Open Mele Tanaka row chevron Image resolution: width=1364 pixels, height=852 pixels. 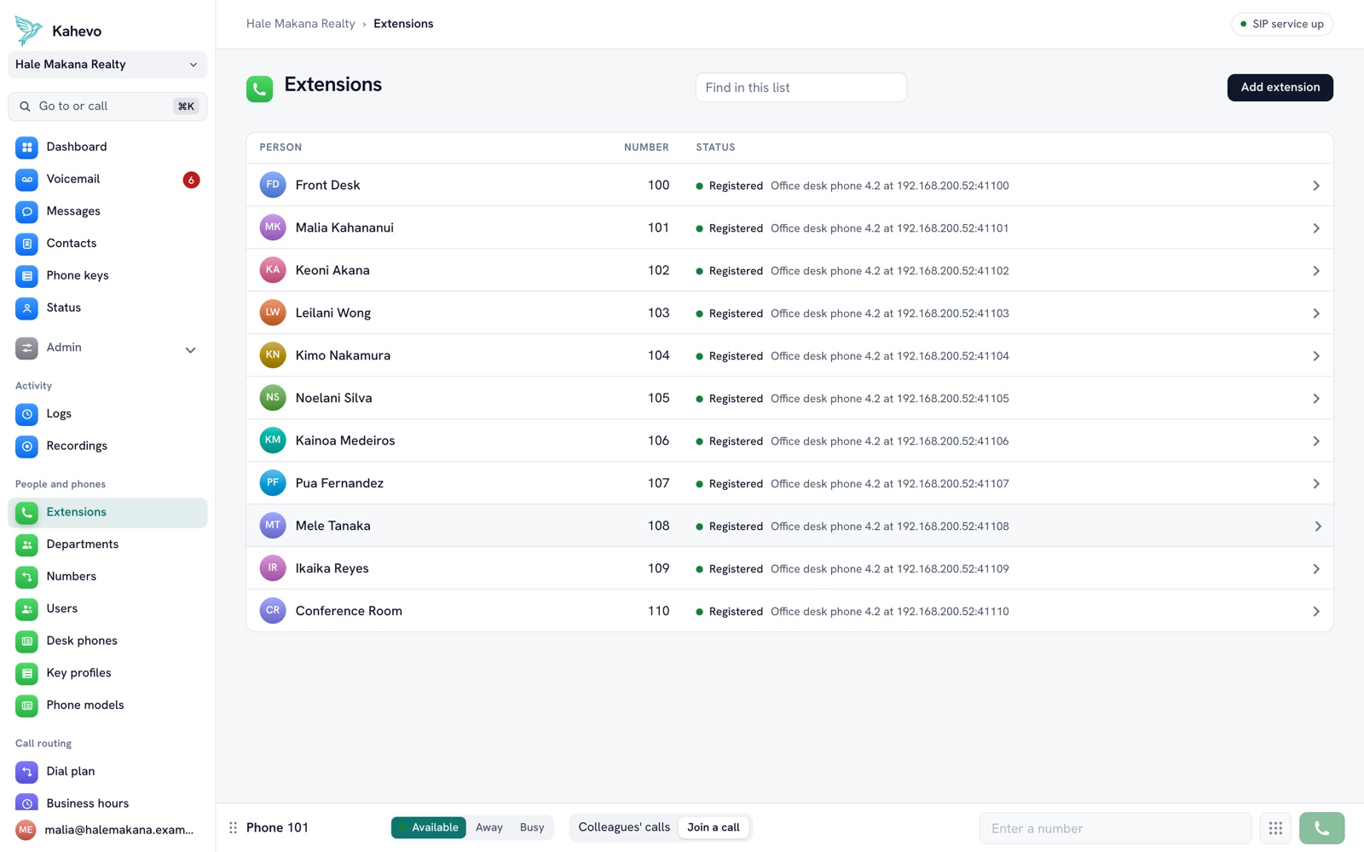pos(1317,527)
